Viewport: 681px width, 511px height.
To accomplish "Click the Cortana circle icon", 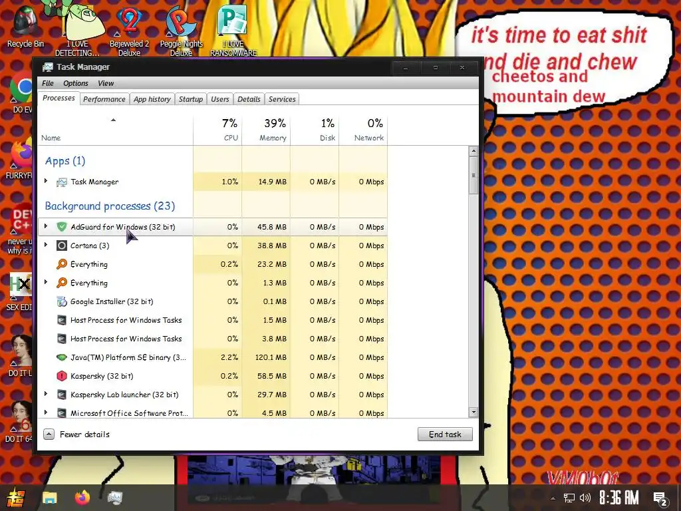I will [x=62, y=246].
